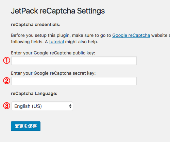This screenshot has height=142, width=170.
Task: Click the red circled number 2 marker
Action: (x=6, y=81)
